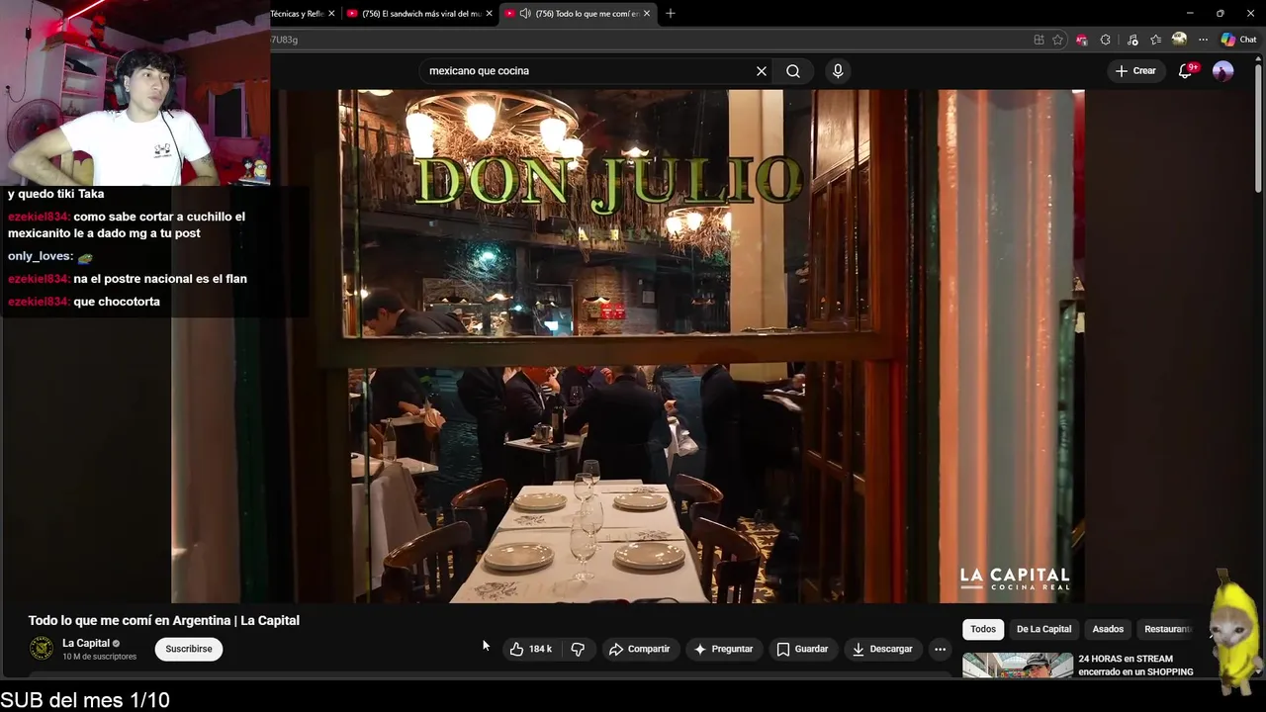Close the 'Técnicas y Refle' tab
This screenshot has height=712, width=1266.
point(331,13)
